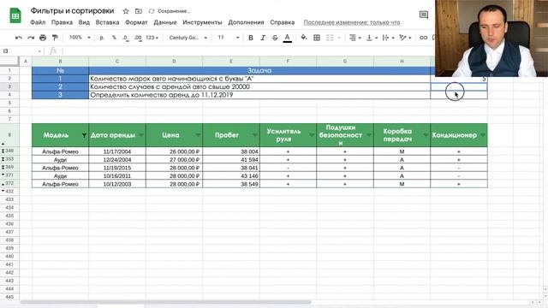
Task: Click the text wrapping icon
Action: click(385, 38)
